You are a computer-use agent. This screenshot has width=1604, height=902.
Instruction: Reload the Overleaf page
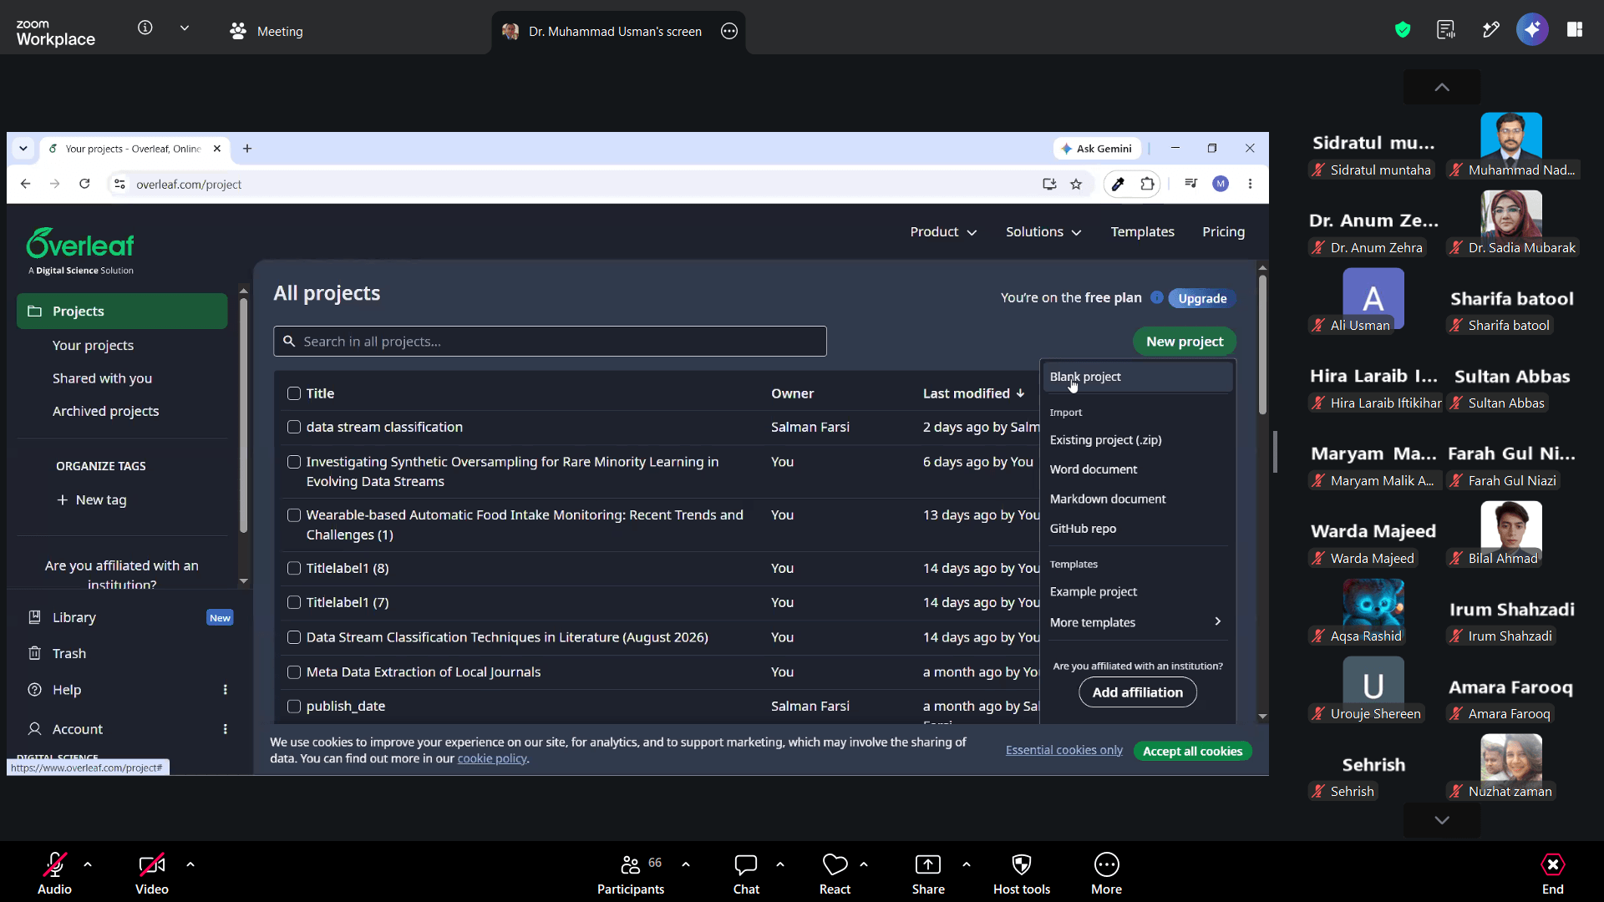(x=84, y=184)
